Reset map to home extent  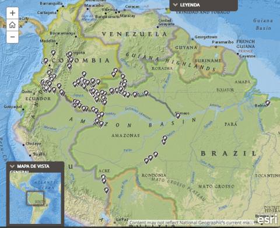point(12,25)
